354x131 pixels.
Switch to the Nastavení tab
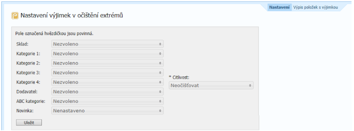click(x=279, y=7)
